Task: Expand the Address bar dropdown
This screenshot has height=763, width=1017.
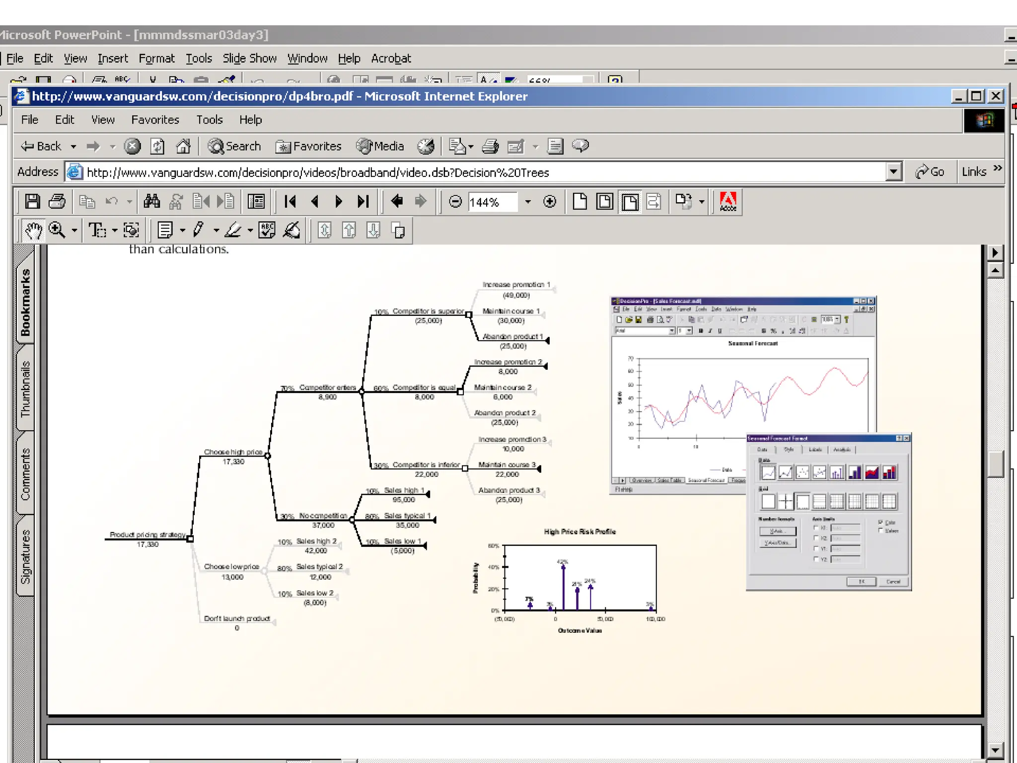Action: (893, 172)
